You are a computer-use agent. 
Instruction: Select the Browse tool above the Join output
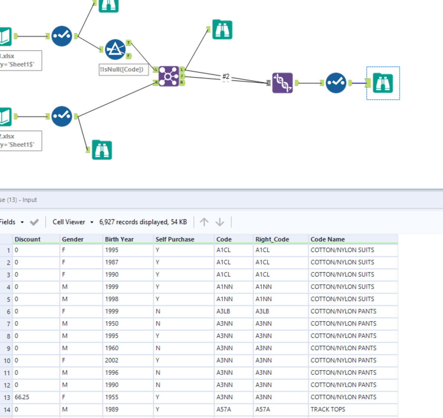point(222,29)
